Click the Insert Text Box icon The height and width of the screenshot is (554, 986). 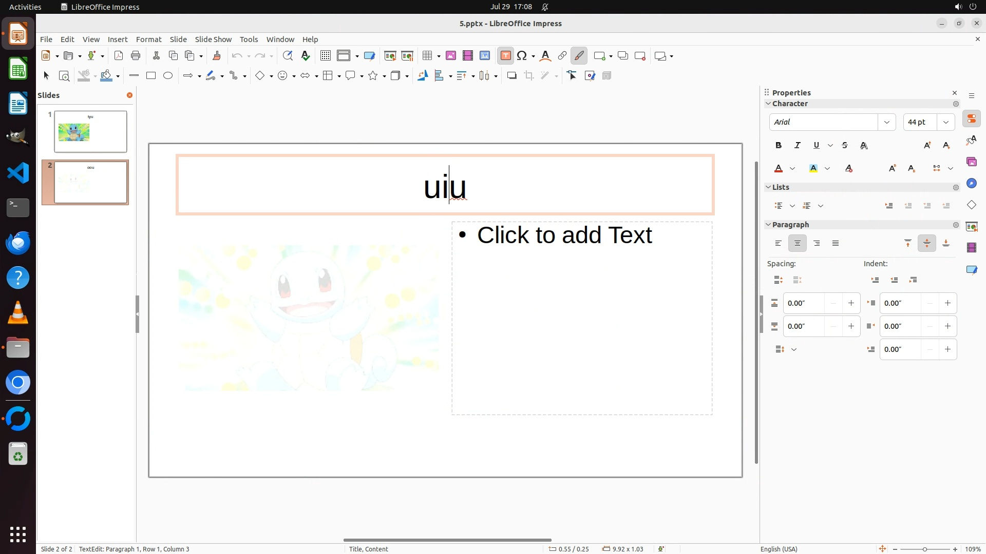505,56
